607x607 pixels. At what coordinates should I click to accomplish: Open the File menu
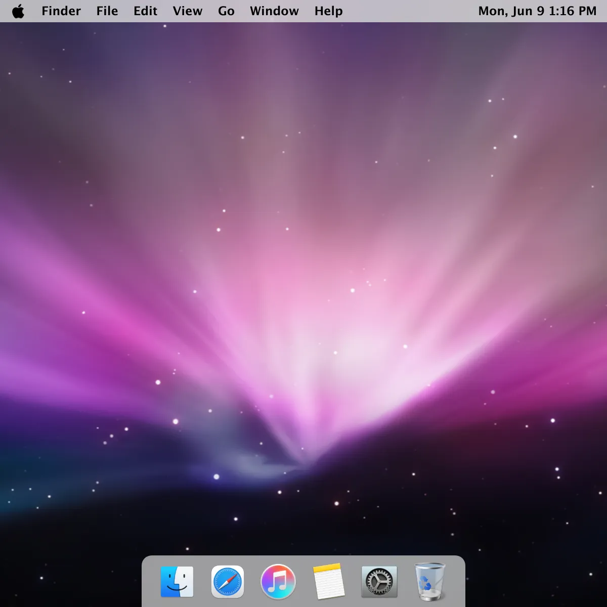[x=107, y=11]
